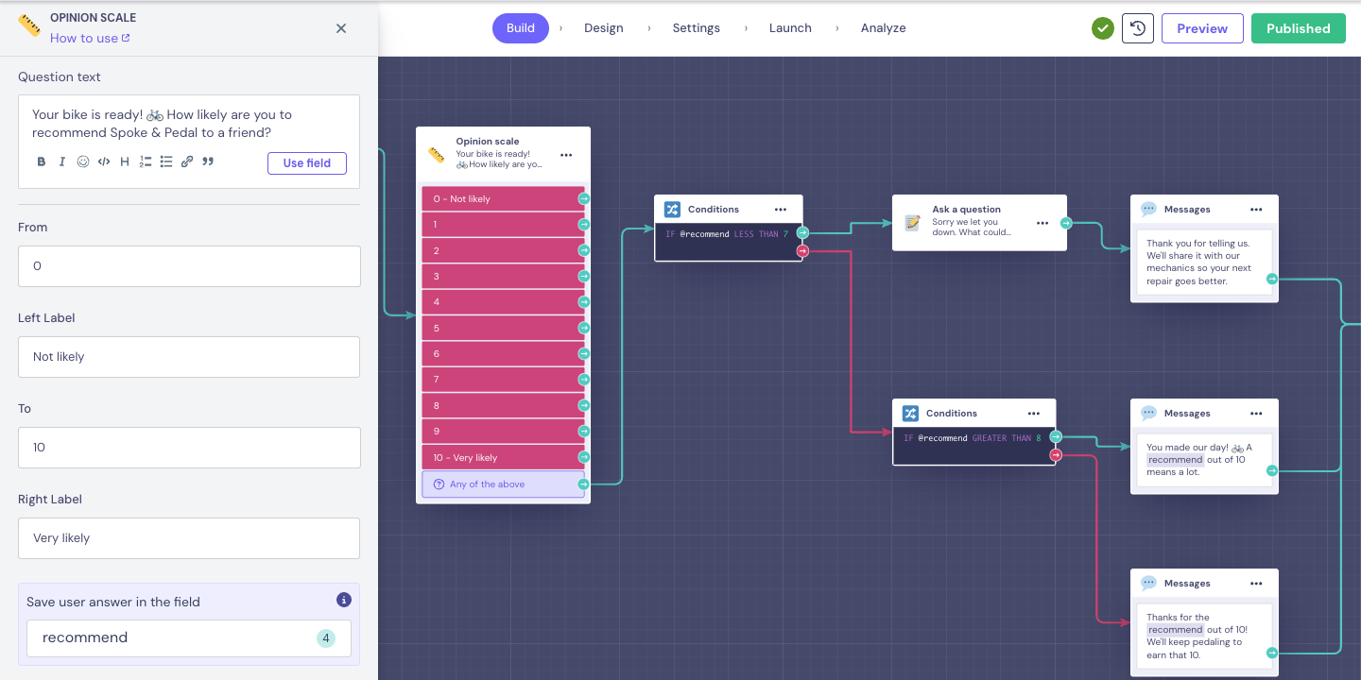
Task: Open options menu of LESS THAN 7 Conditions block
Action: pos(781,210)
